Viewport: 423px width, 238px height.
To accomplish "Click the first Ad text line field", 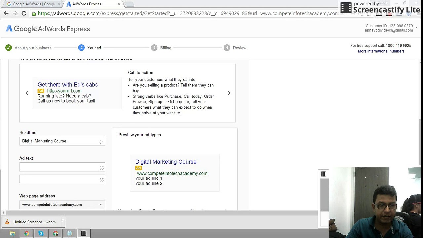I will tap(62, 168).
